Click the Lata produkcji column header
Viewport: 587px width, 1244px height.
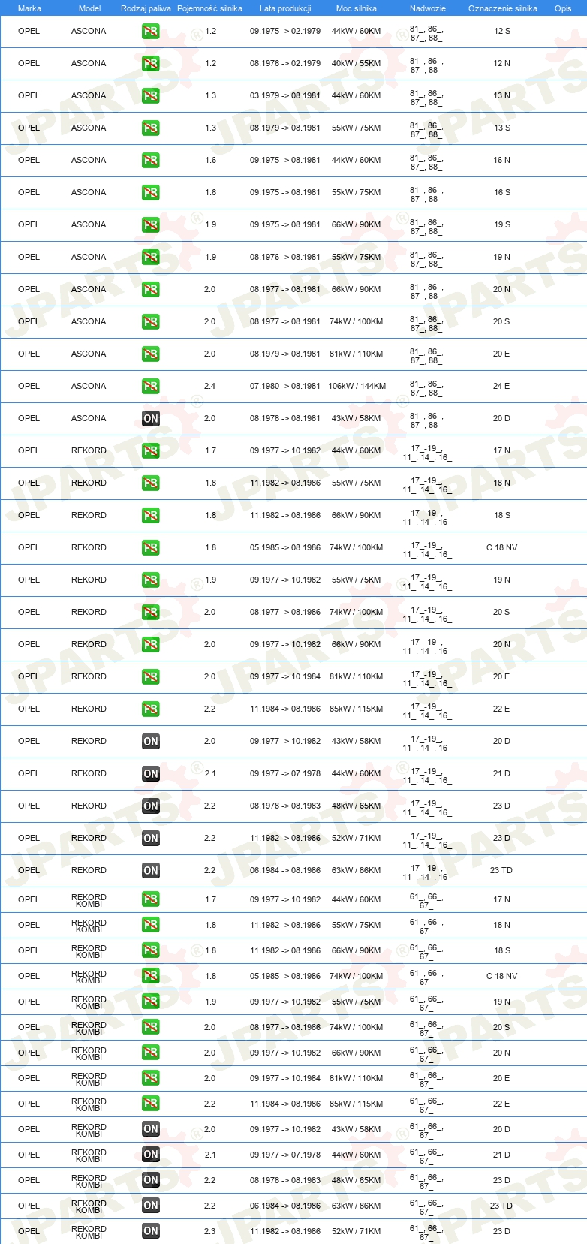285,8
